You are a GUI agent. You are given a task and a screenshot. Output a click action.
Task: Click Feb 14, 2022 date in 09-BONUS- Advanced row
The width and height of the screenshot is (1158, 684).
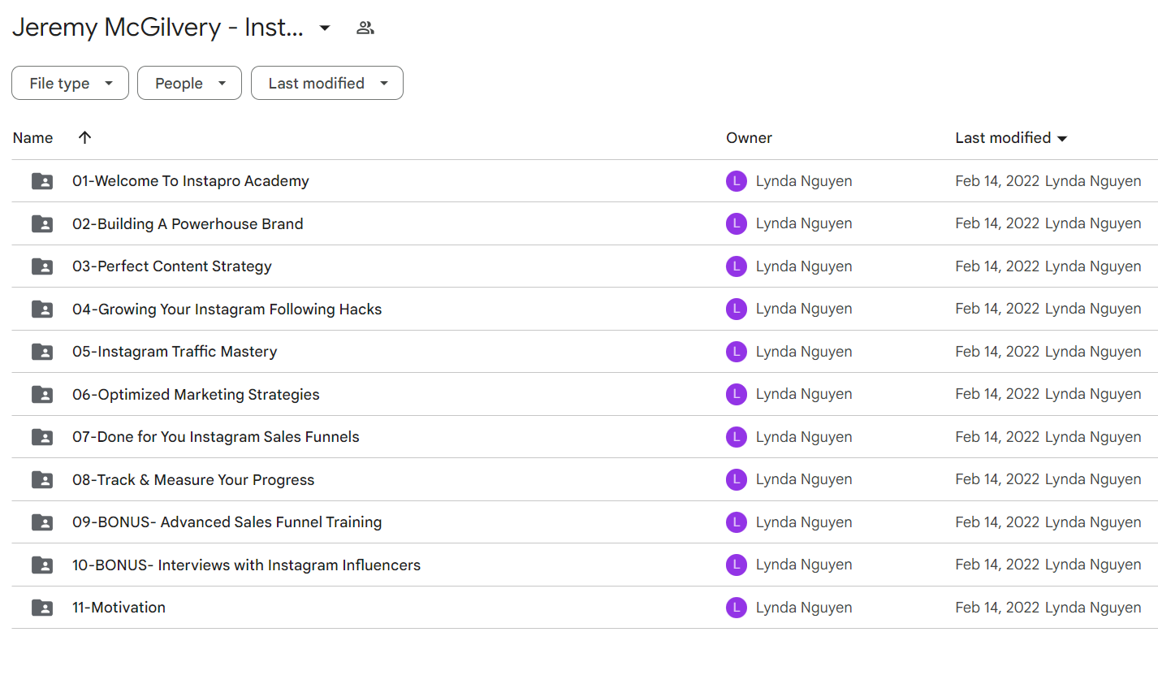[997, 522]
